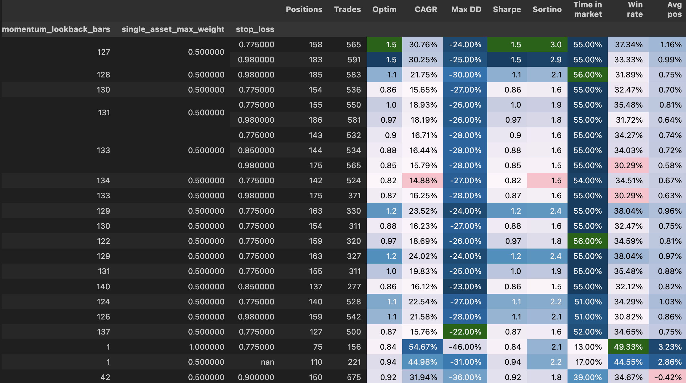Click the pink -0.42% Avg pos cell
This screenshot has height=383, width=686.
668,377
